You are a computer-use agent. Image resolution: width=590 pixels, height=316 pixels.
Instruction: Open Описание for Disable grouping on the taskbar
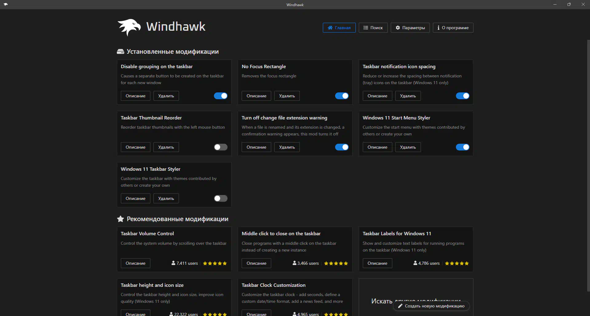(136, 96)
